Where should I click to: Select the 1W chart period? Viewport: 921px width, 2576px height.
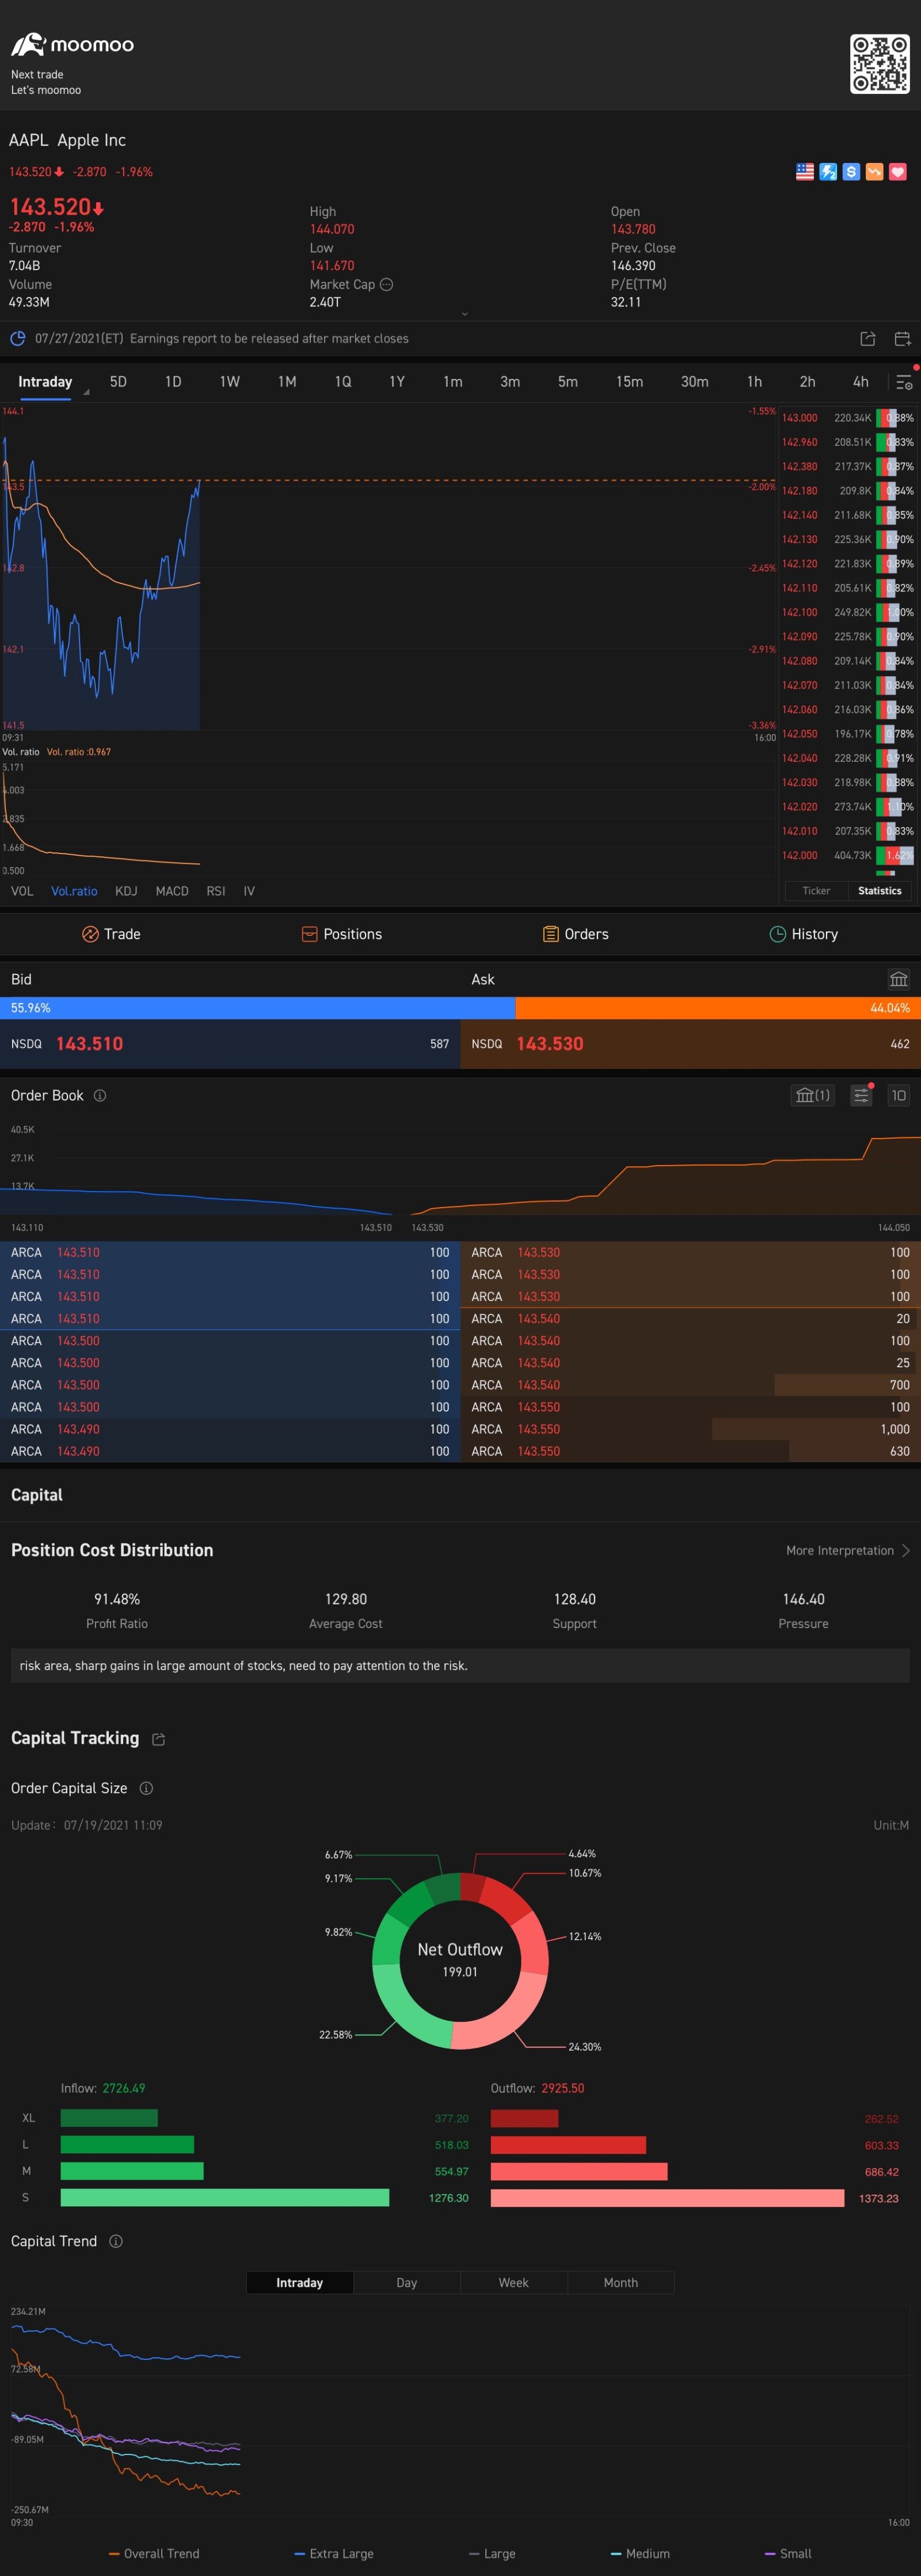click(230, 382)
